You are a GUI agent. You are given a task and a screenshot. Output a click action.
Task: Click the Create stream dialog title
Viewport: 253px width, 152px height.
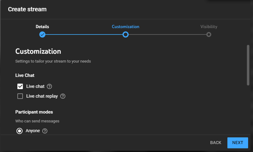27,9
